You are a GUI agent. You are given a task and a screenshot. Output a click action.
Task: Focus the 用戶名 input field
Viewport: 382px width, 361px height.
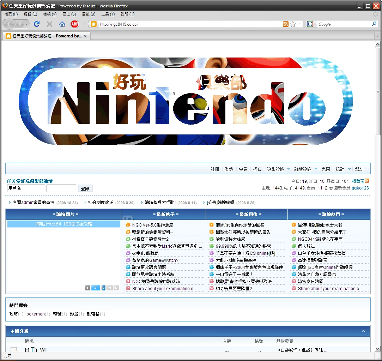[x=26, y=188]
